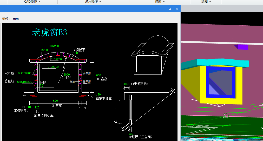Viewport: 263px width, 141px height.
Task: Edit C10@200 value at upper-left of arch
Action: [42, 50]
